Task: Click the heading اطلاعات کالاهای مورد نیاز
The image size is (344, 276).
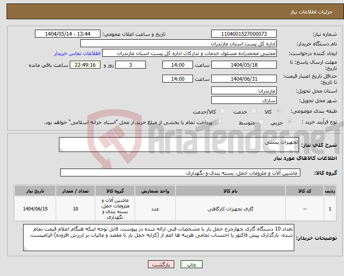Action: pos(305,158)
